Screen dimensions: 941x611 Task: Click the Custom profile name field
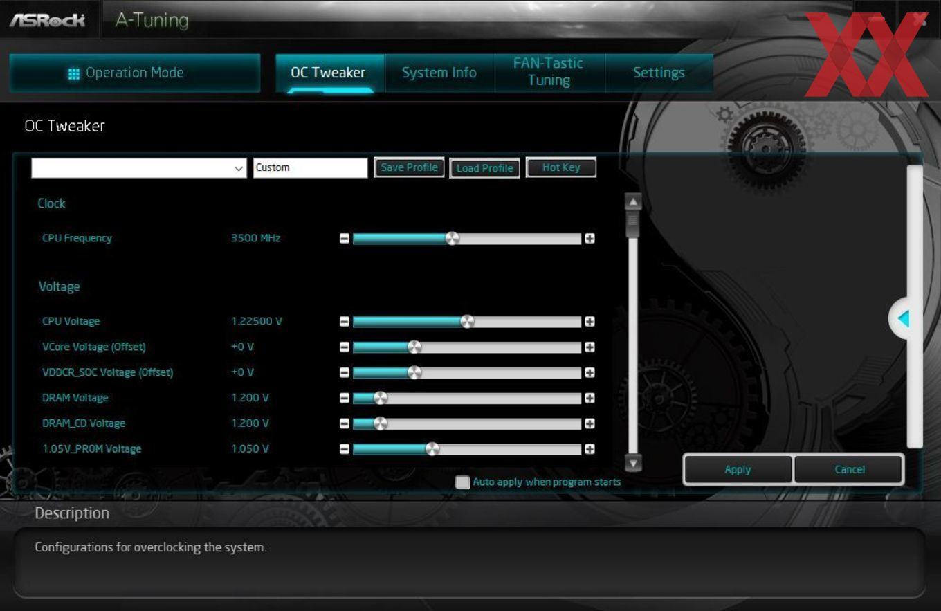[310, 168]
